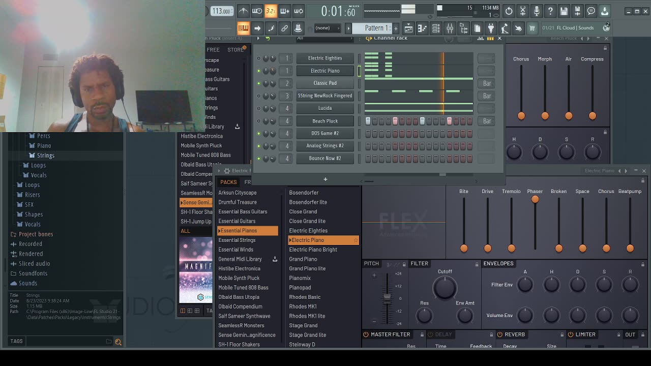Add a new channel with plus button

[325, 179]
